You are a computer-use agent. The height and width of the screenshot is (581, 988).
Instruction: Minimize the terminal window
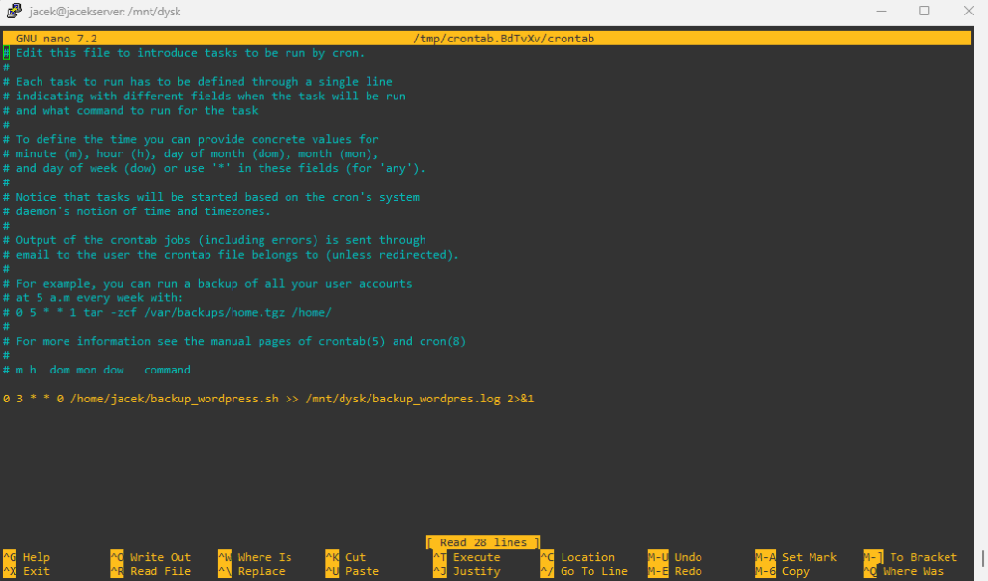pyautogui.click(x=880, y=11)
